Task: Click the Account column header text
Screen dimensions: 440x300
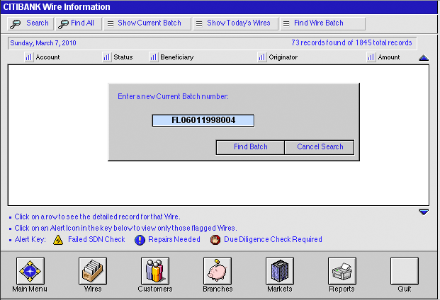Action: (x=47, y=57)
